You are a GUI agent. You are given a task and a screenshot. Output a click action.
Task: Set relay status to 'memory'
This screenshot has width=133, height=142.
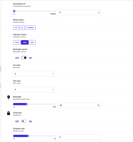coord(30,28)
